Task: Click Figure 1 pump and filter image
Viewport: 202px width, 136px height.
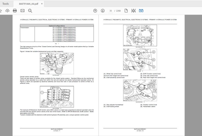Action: click(57, 63)
